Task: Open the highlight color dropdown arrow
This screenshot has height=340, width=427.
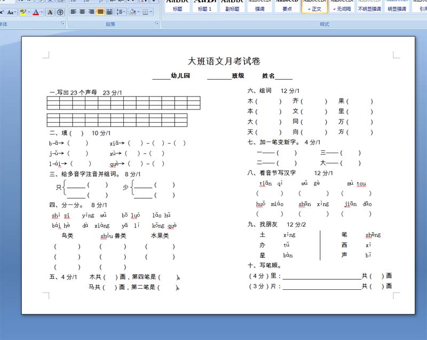Action: click(x=29, y=12)
